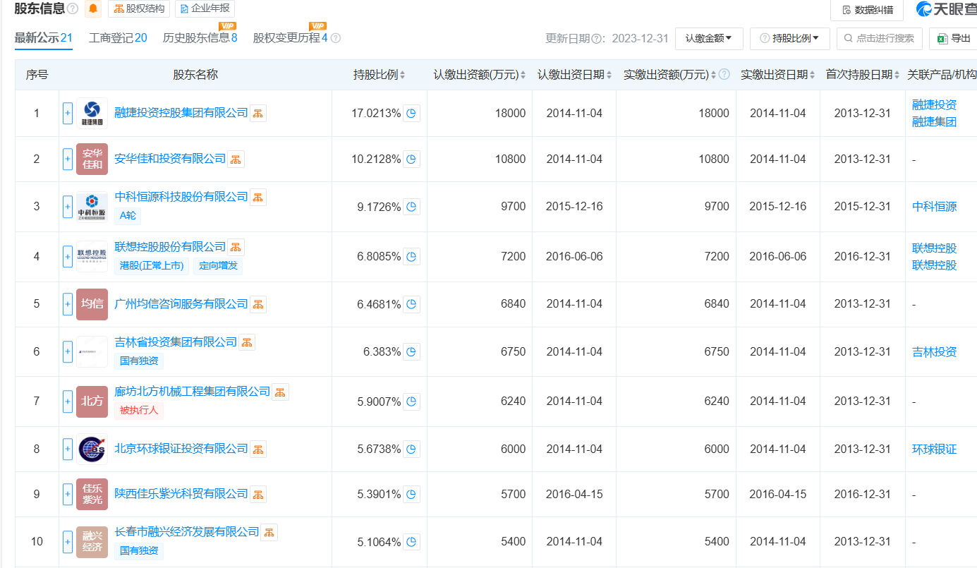977x568 pixels.
Task: Show pie chart for 6.383% shareholding
Action: (411, 351)
